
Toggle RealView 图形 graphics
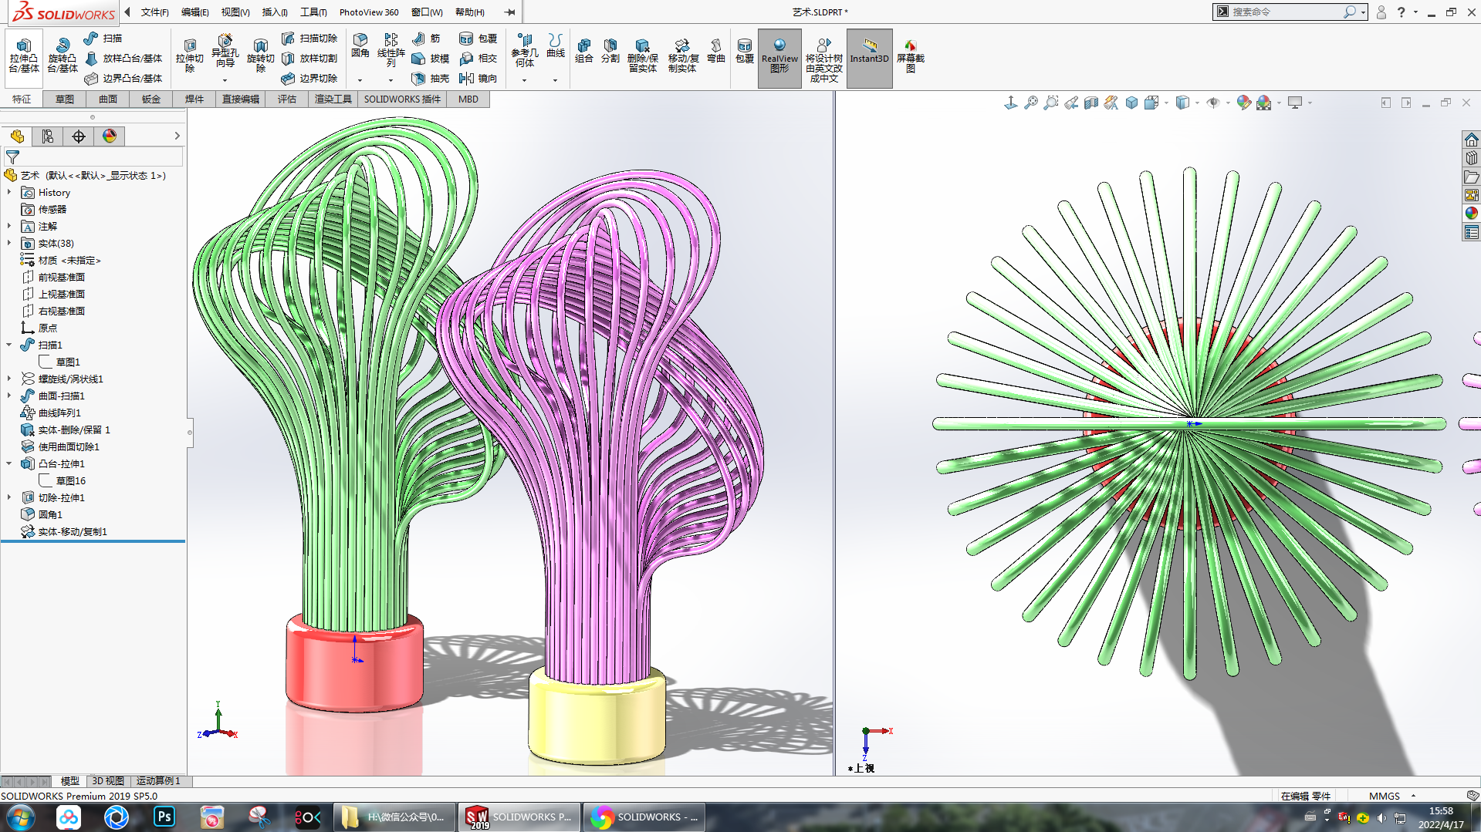click(x=779, y=58)
